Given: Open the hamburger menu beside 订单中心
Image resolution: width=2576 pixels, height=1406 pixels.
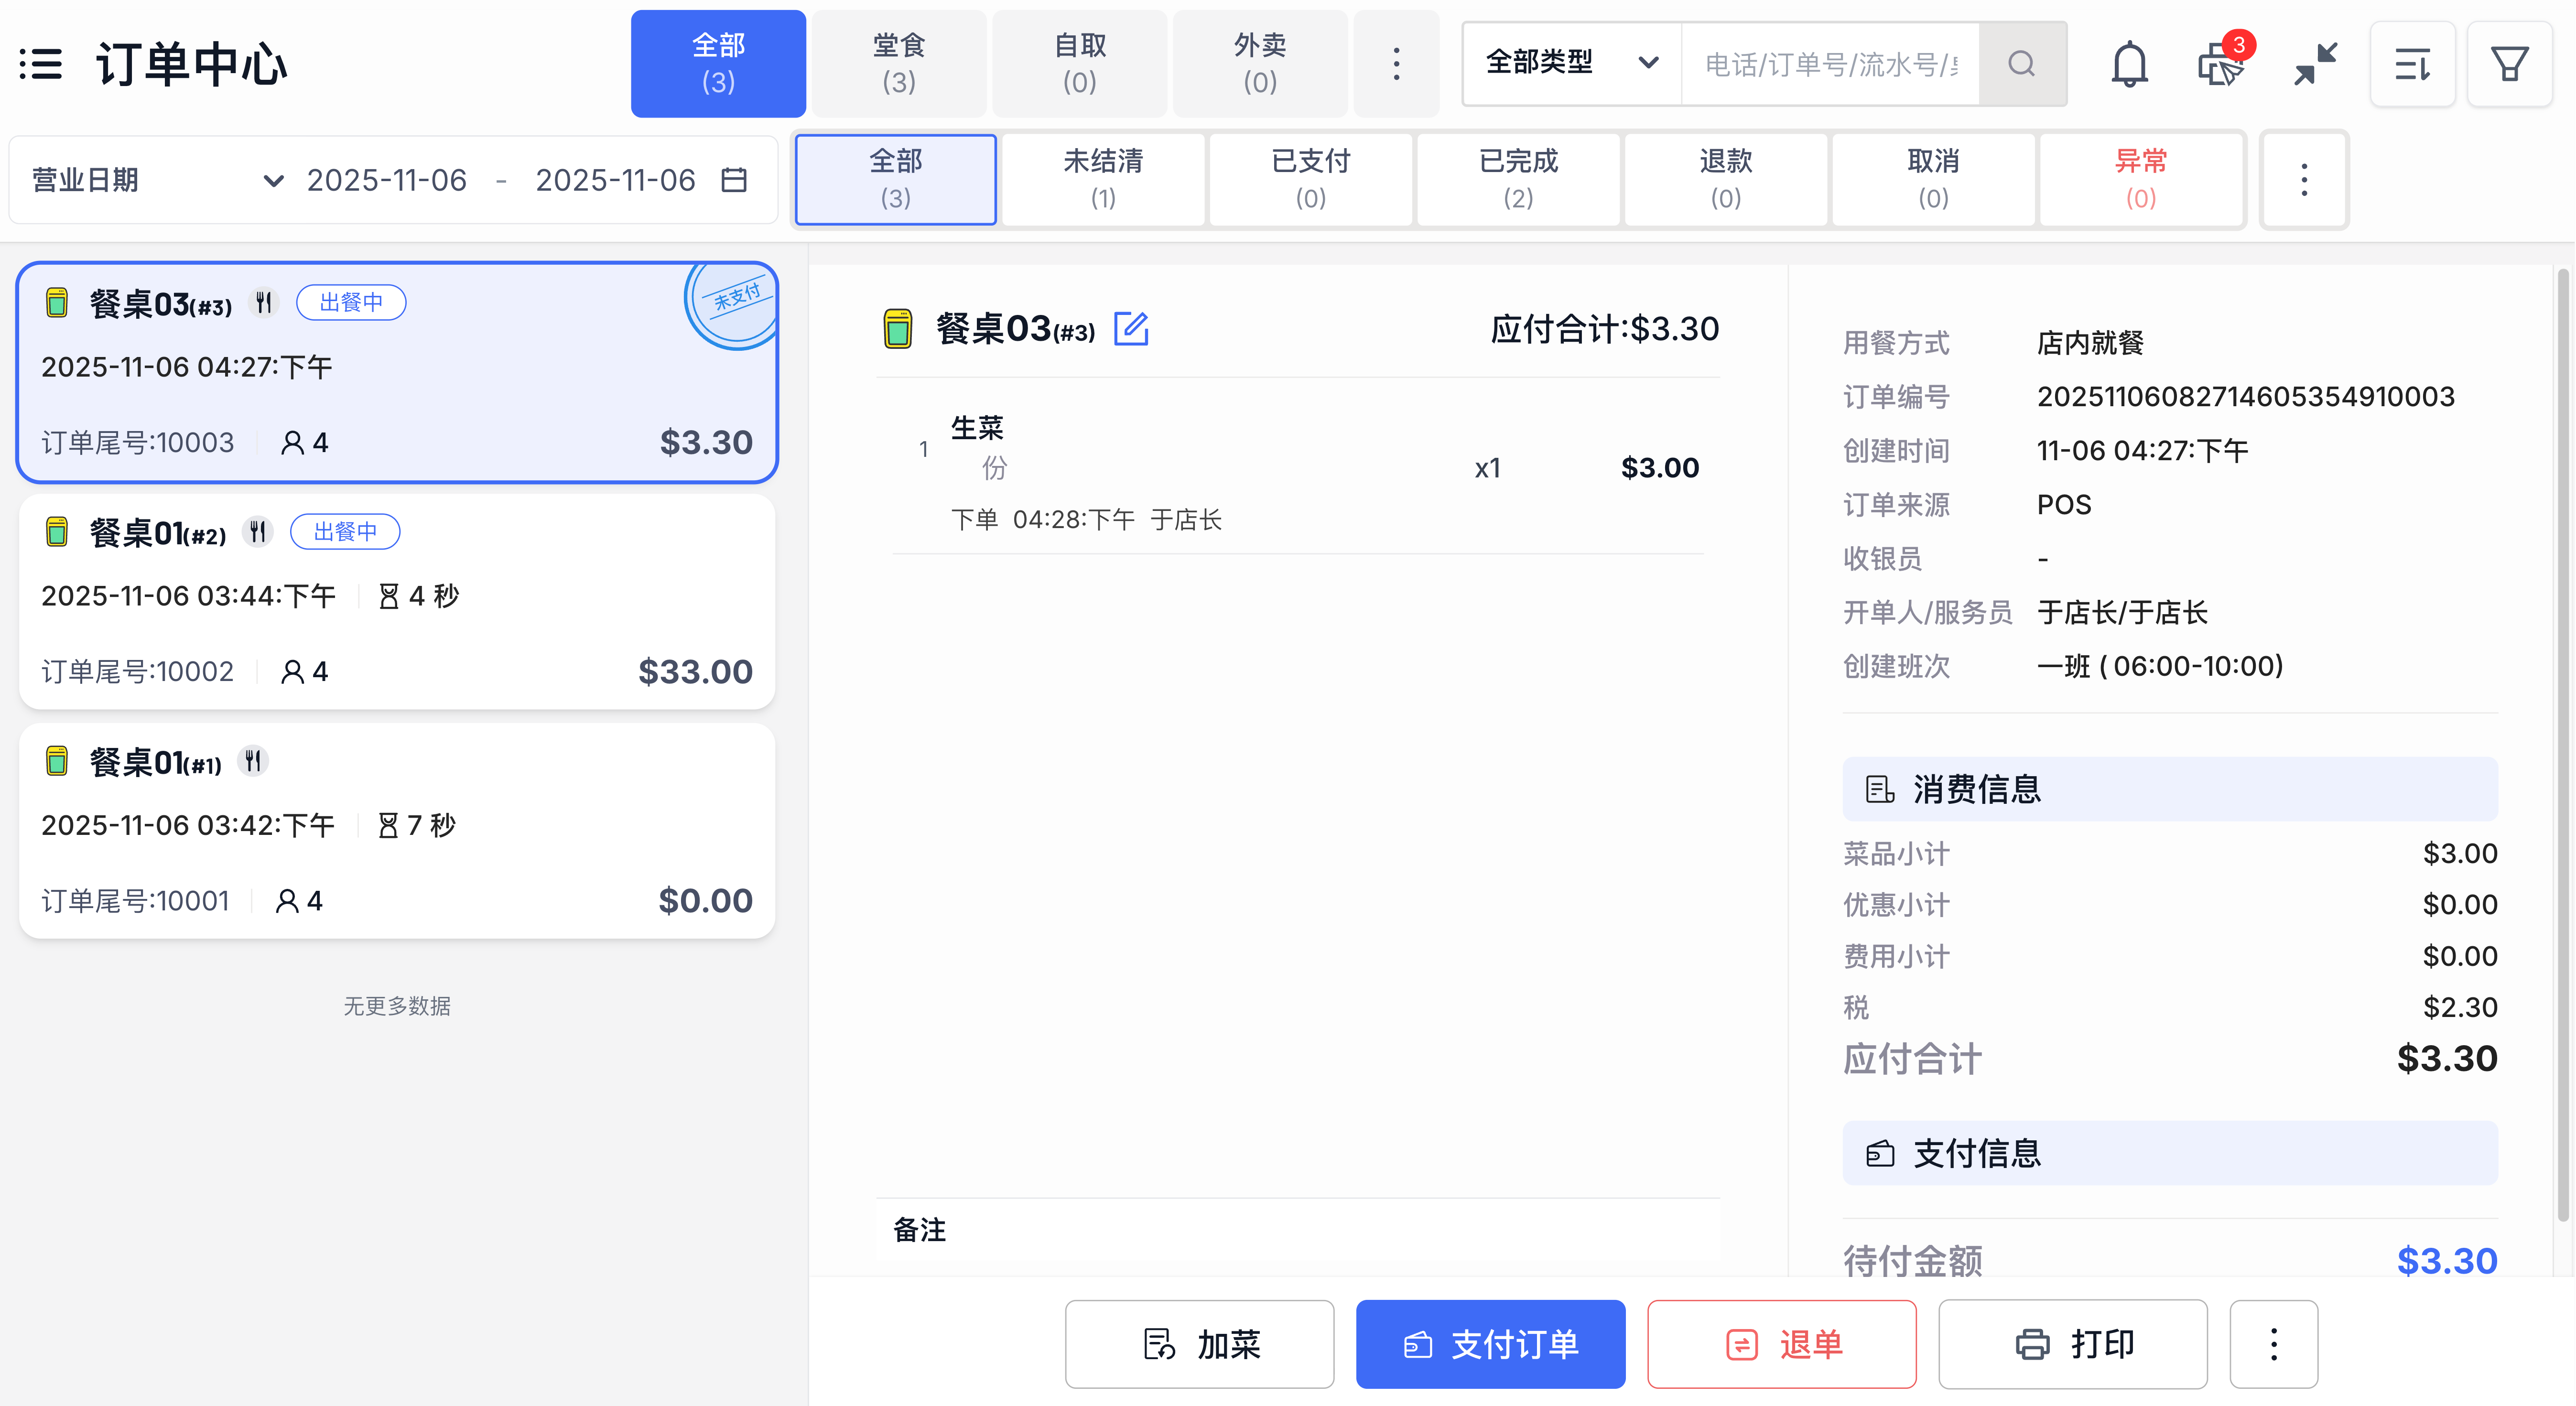Looking at the screenshot, I should click(41, 64).
